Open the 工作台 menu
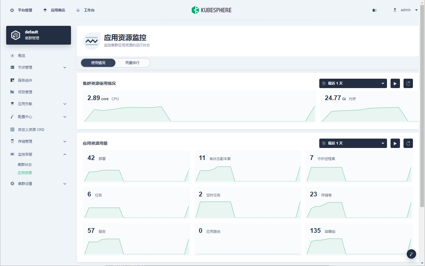Viewport: 425px width, 266px height. click(85, 10)
